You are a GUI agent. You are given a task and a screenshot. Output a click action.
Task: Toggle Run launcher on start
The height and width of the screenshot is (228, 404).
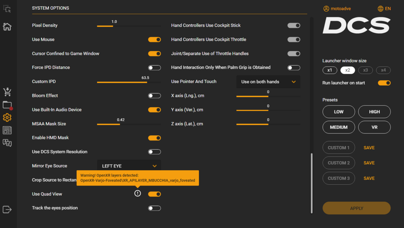point(384,83)
